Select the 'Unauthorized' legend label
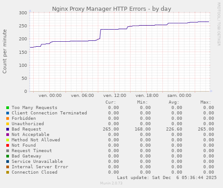Image resolution: width=223 pixels, height=188 pixels. pos(28,124)
